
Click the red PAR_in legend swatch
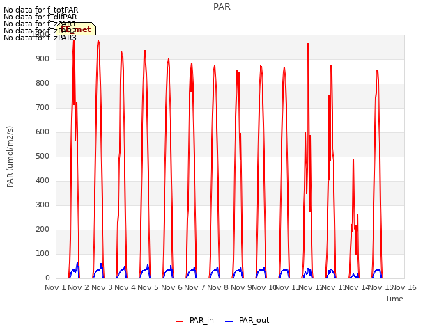180,321
